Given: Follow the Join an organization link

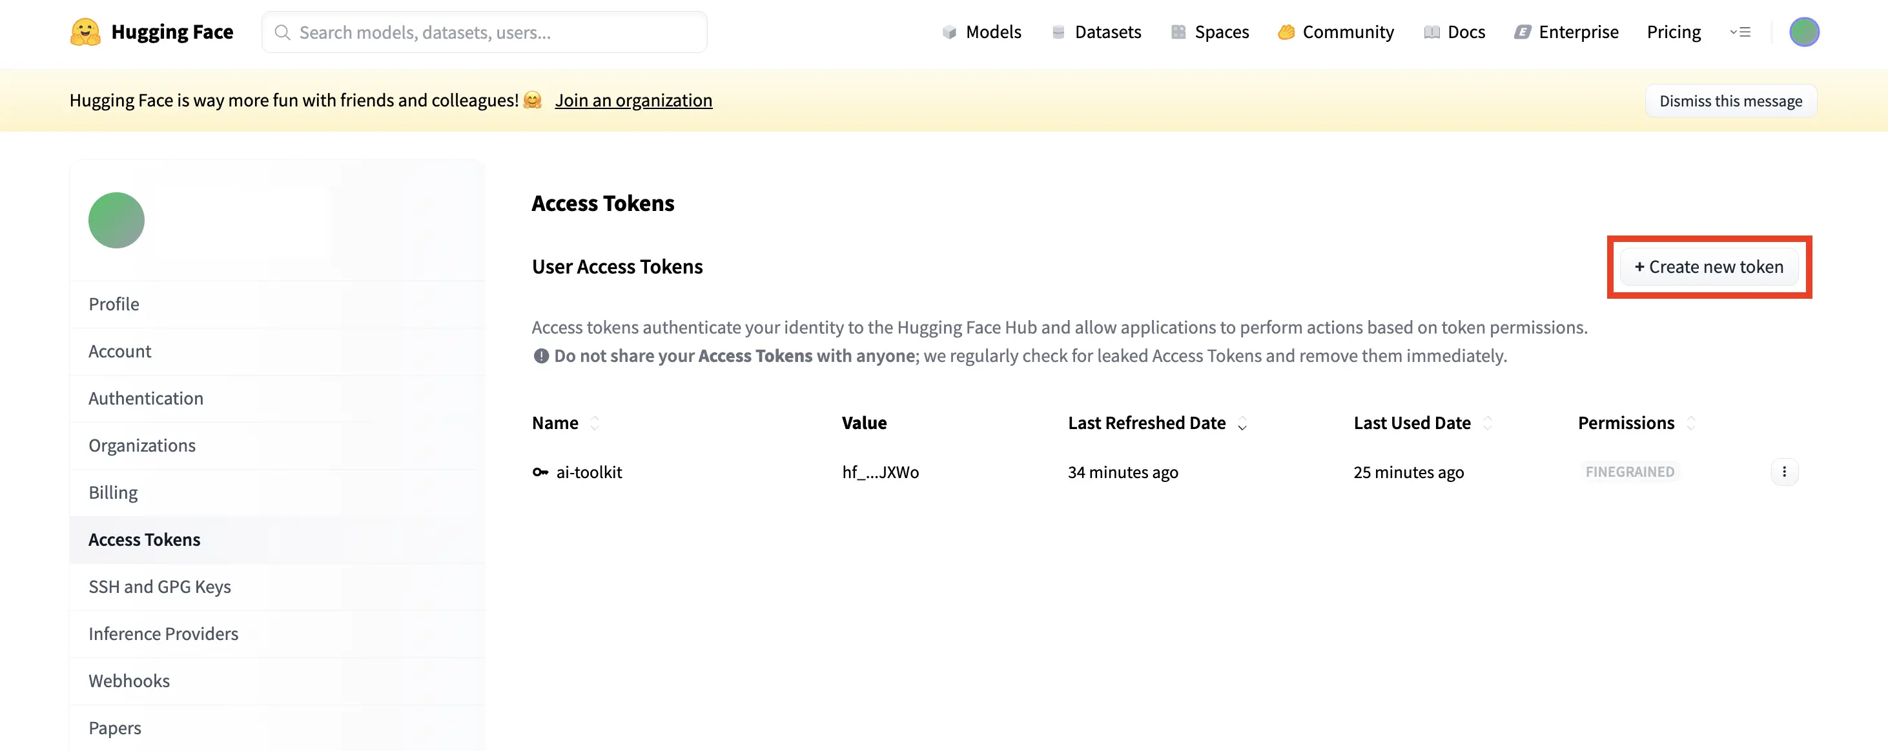Looking at the screenshot, I should 633,101.
